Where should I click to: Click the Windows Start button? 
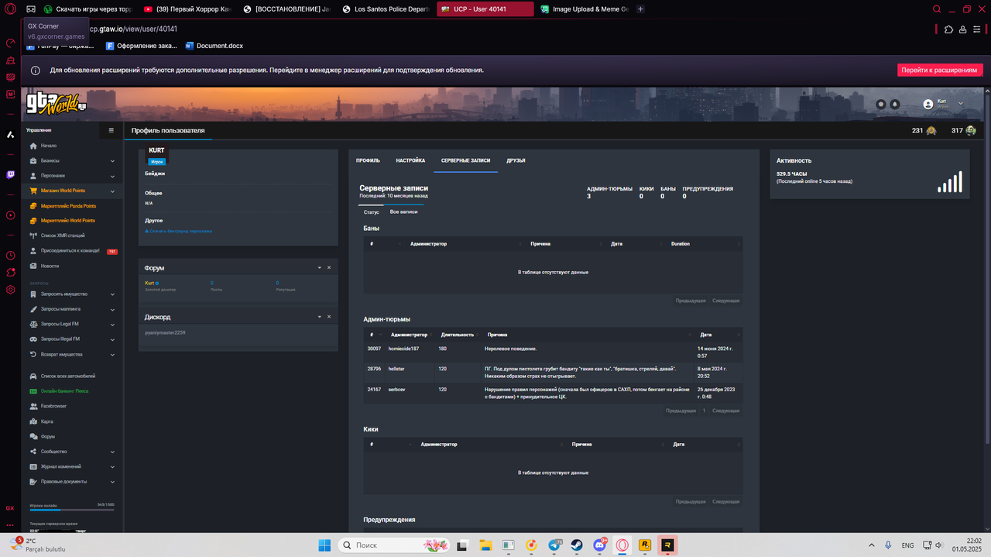(323, 545)
